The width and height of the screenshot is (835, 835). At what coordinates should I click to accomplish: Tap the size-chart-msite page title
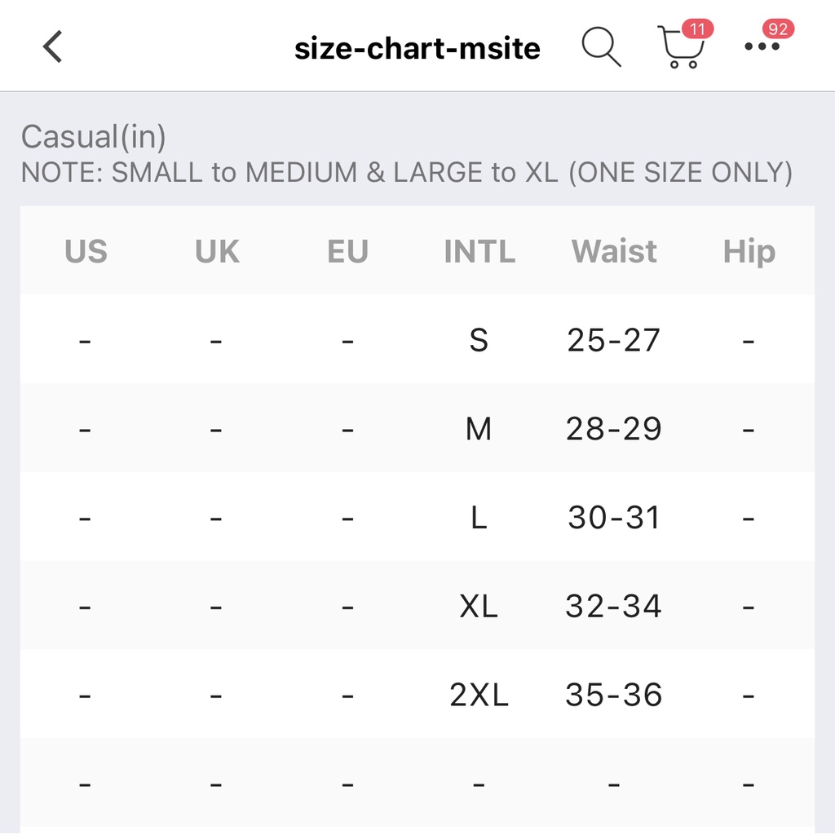[x=417, y=49]
